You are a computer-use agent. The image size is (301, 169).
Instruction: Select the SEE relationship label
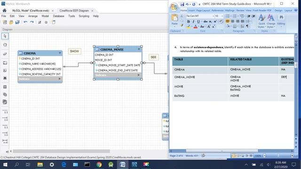pyautogui.click(x=154, y=57)
